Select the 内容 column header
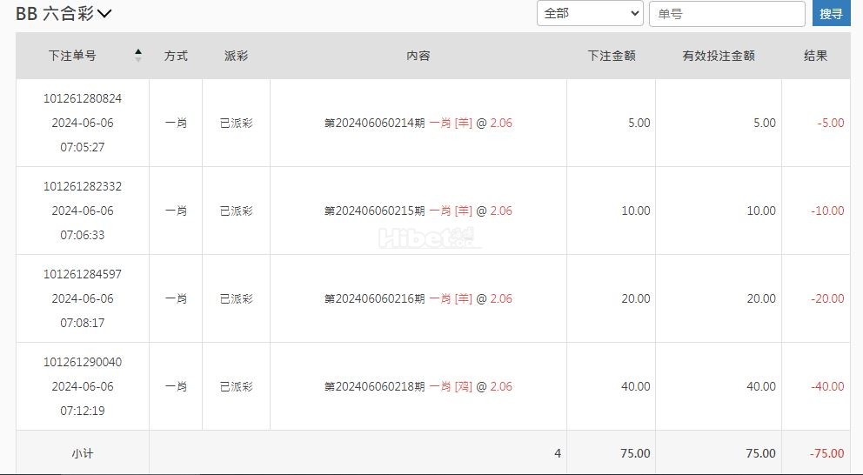Viewport: 863px width, 475px height. (418, 56)
